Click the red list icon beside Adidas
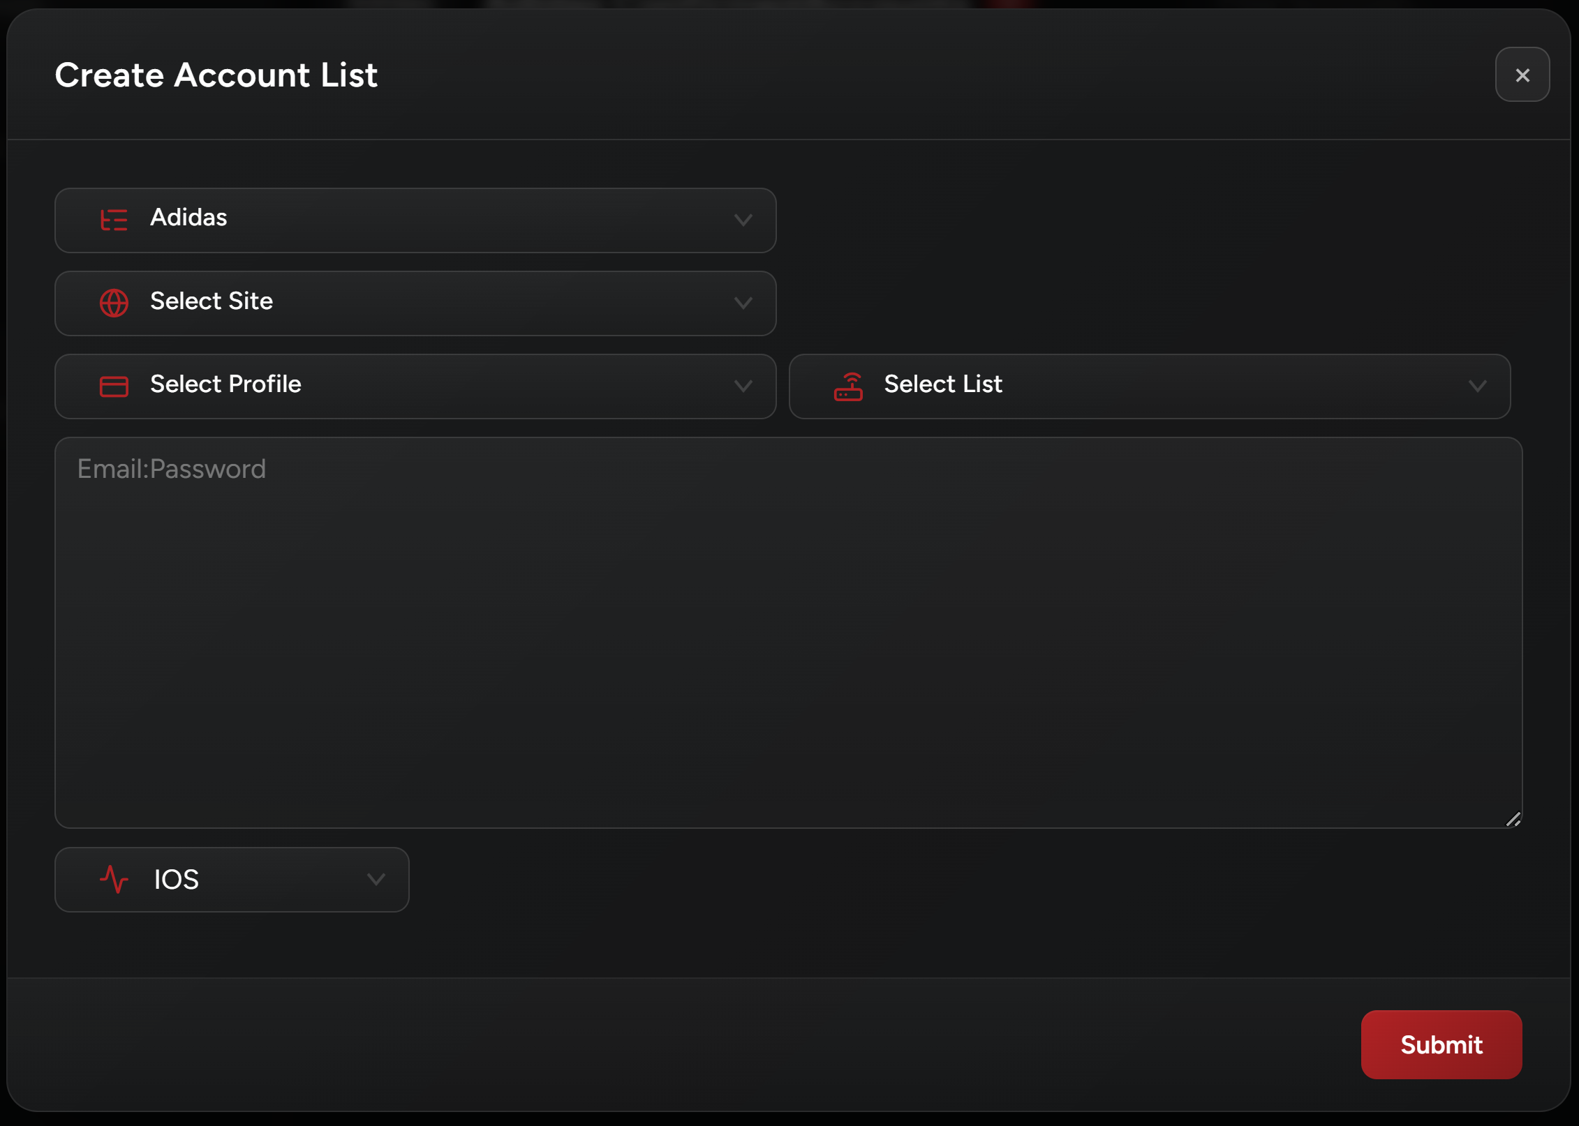Screen dimensions: 1579x1126 pyautogui.click(x=114, y=220)
